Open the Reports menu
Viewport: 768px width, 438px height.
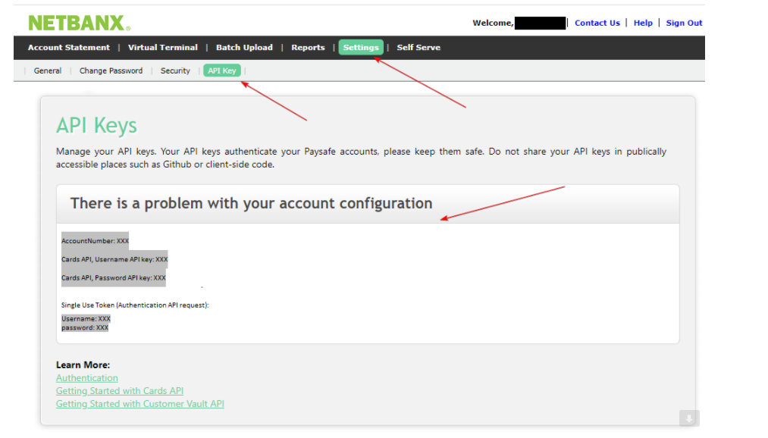point(308,48)
